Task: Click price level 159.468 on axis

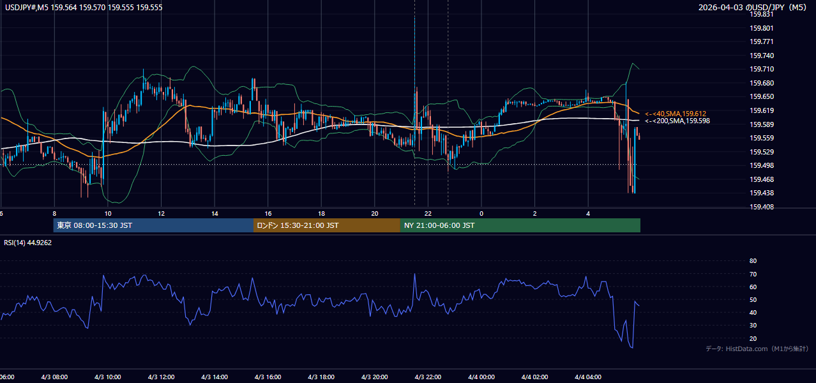Action: [762, 179]
